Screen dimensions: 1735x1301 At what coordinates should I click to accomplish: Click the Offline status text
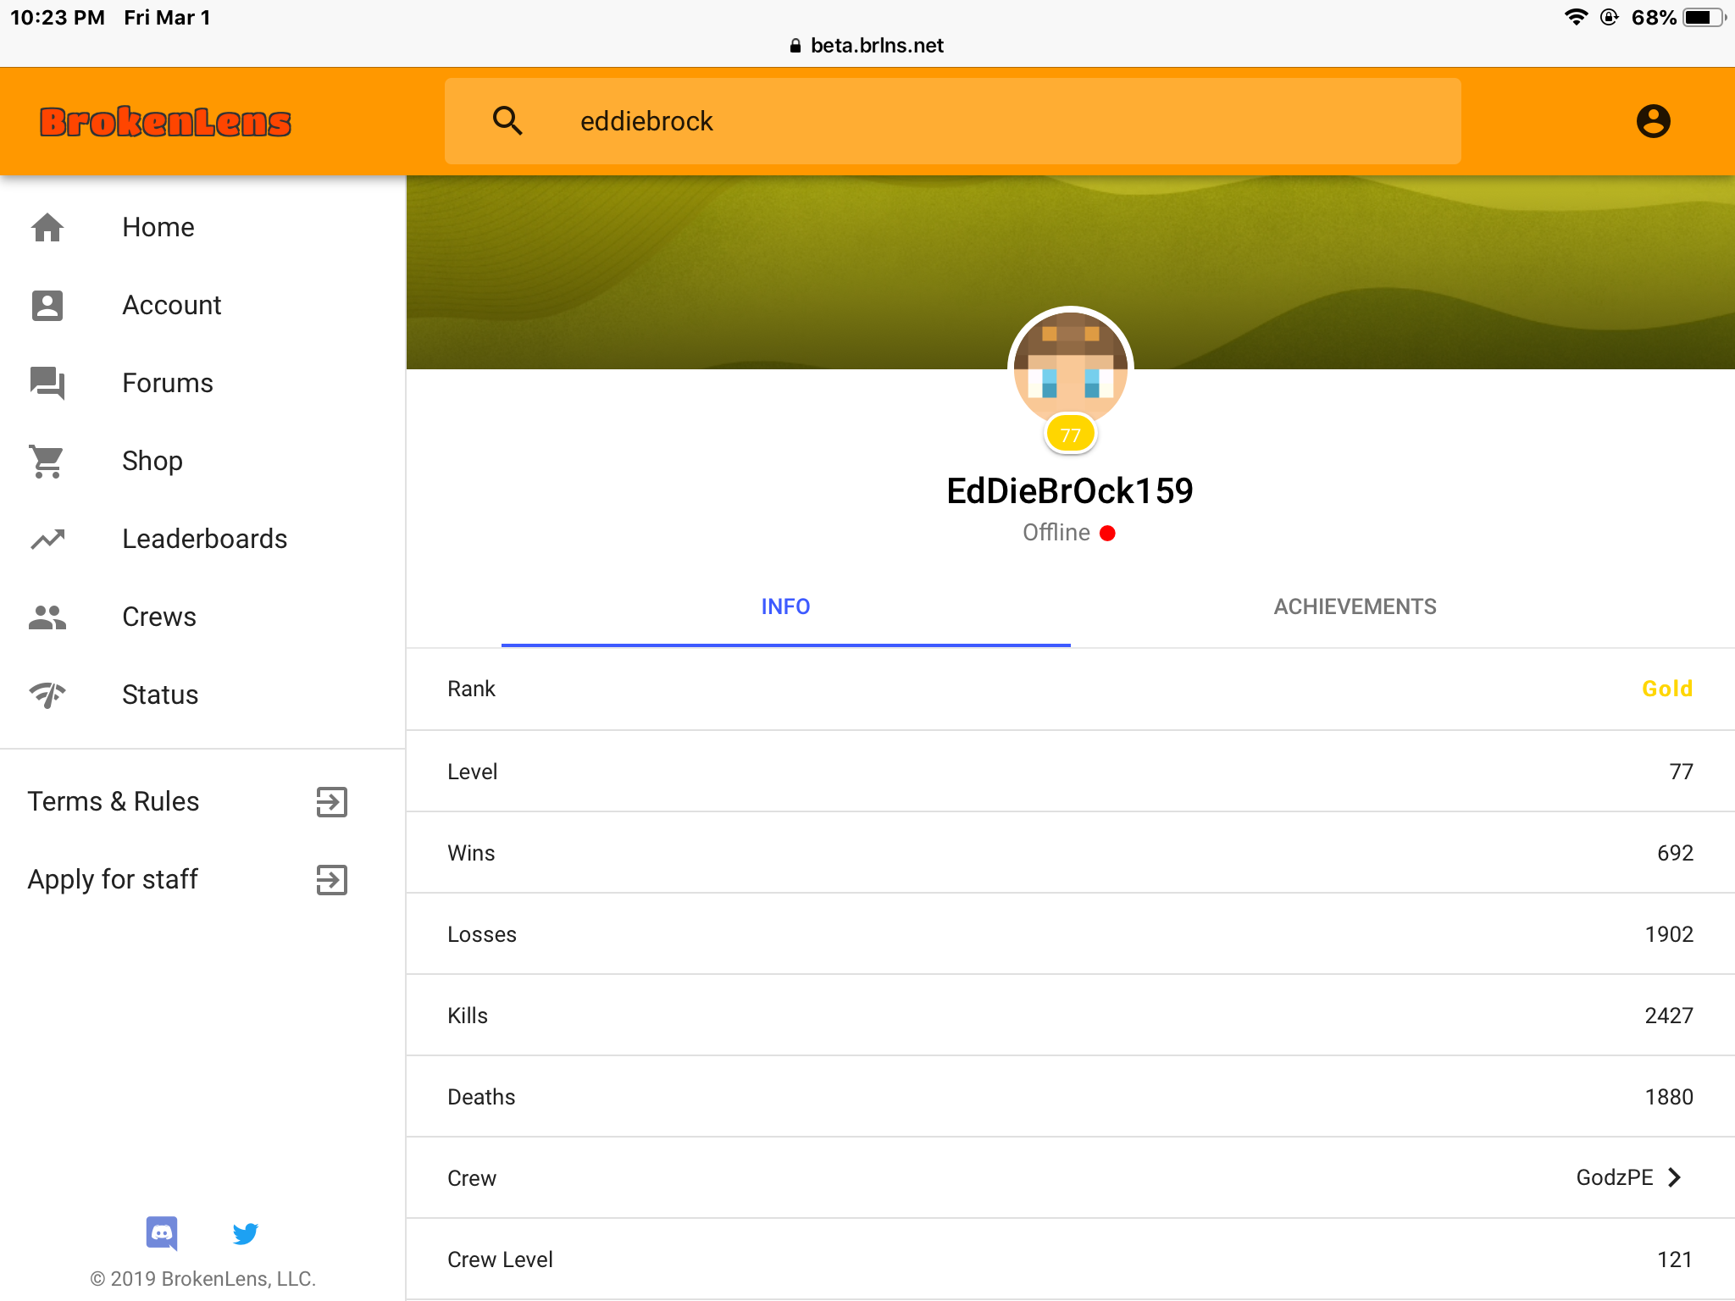(x=1056, y=533)
